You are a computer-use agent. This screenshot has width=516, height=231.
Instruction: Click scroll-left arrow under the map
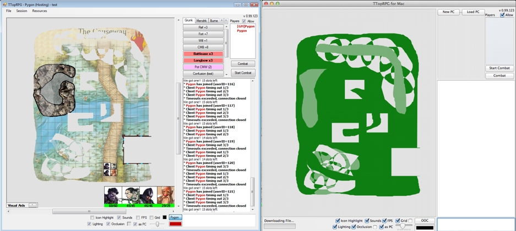[9, 211]
